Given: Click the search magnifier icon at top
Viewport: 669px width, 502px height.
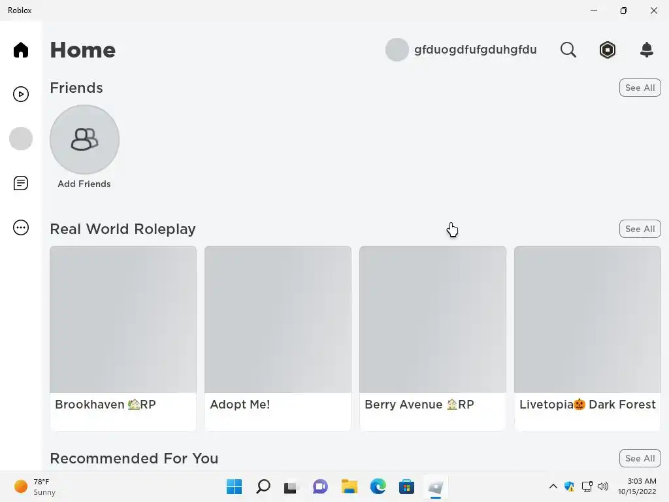Looking at the screenshot, I should coord(568,50).
